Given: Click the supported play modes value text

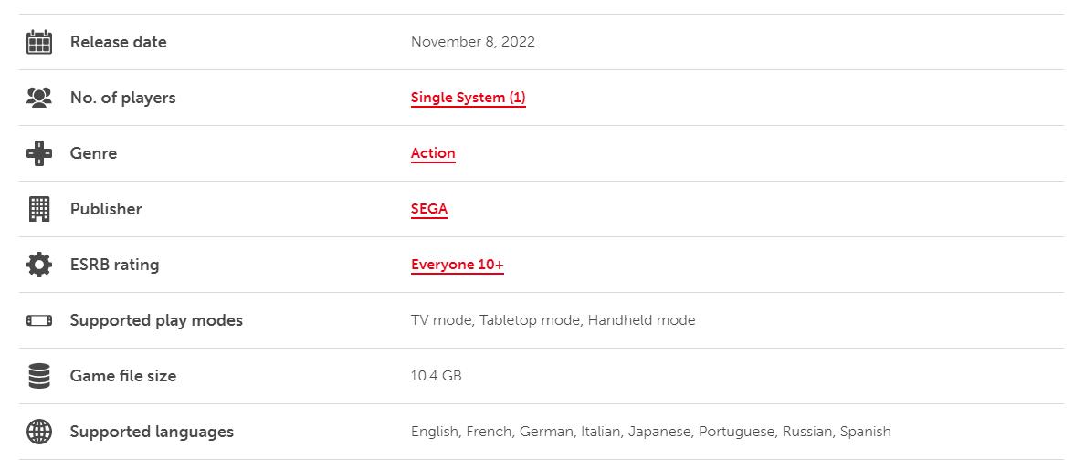Looking at the screenshot, I should pyautogui.click(x=553, y=320).
